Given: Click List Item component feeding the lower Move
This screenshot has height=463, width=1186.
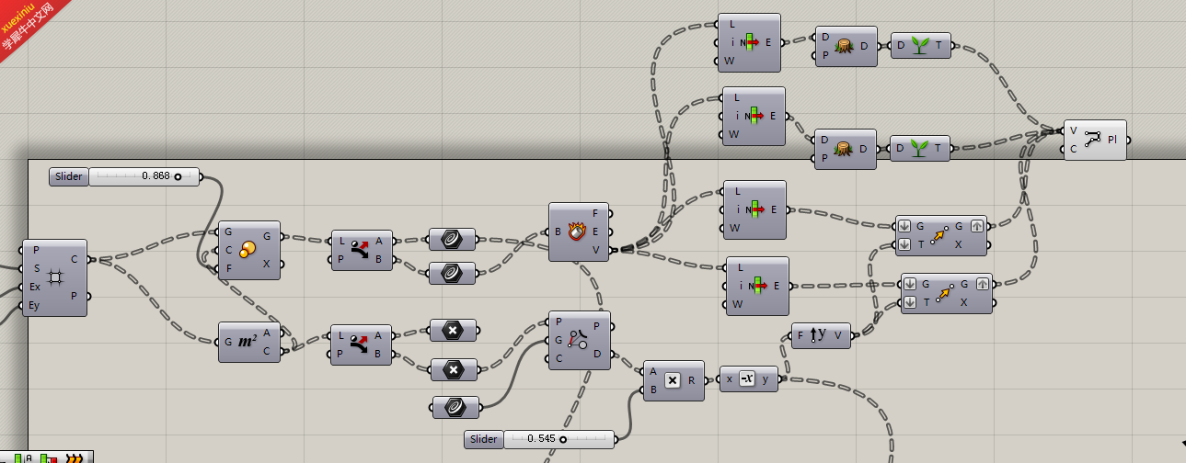Looking at the screenshot, I should [x=756, y=286].
